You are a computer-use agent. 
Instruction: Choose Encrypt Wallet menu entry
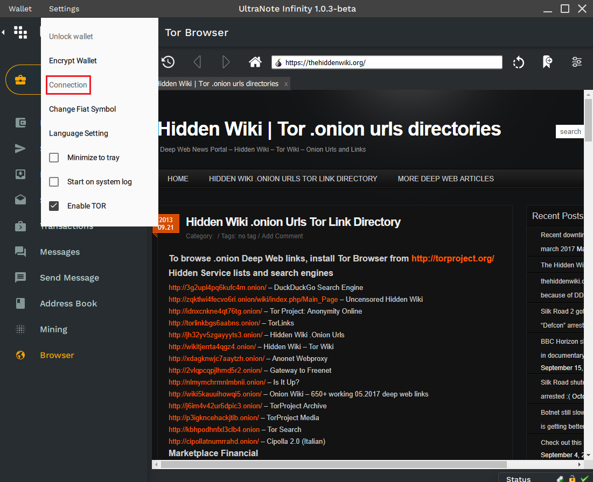(x=73, y=60)
